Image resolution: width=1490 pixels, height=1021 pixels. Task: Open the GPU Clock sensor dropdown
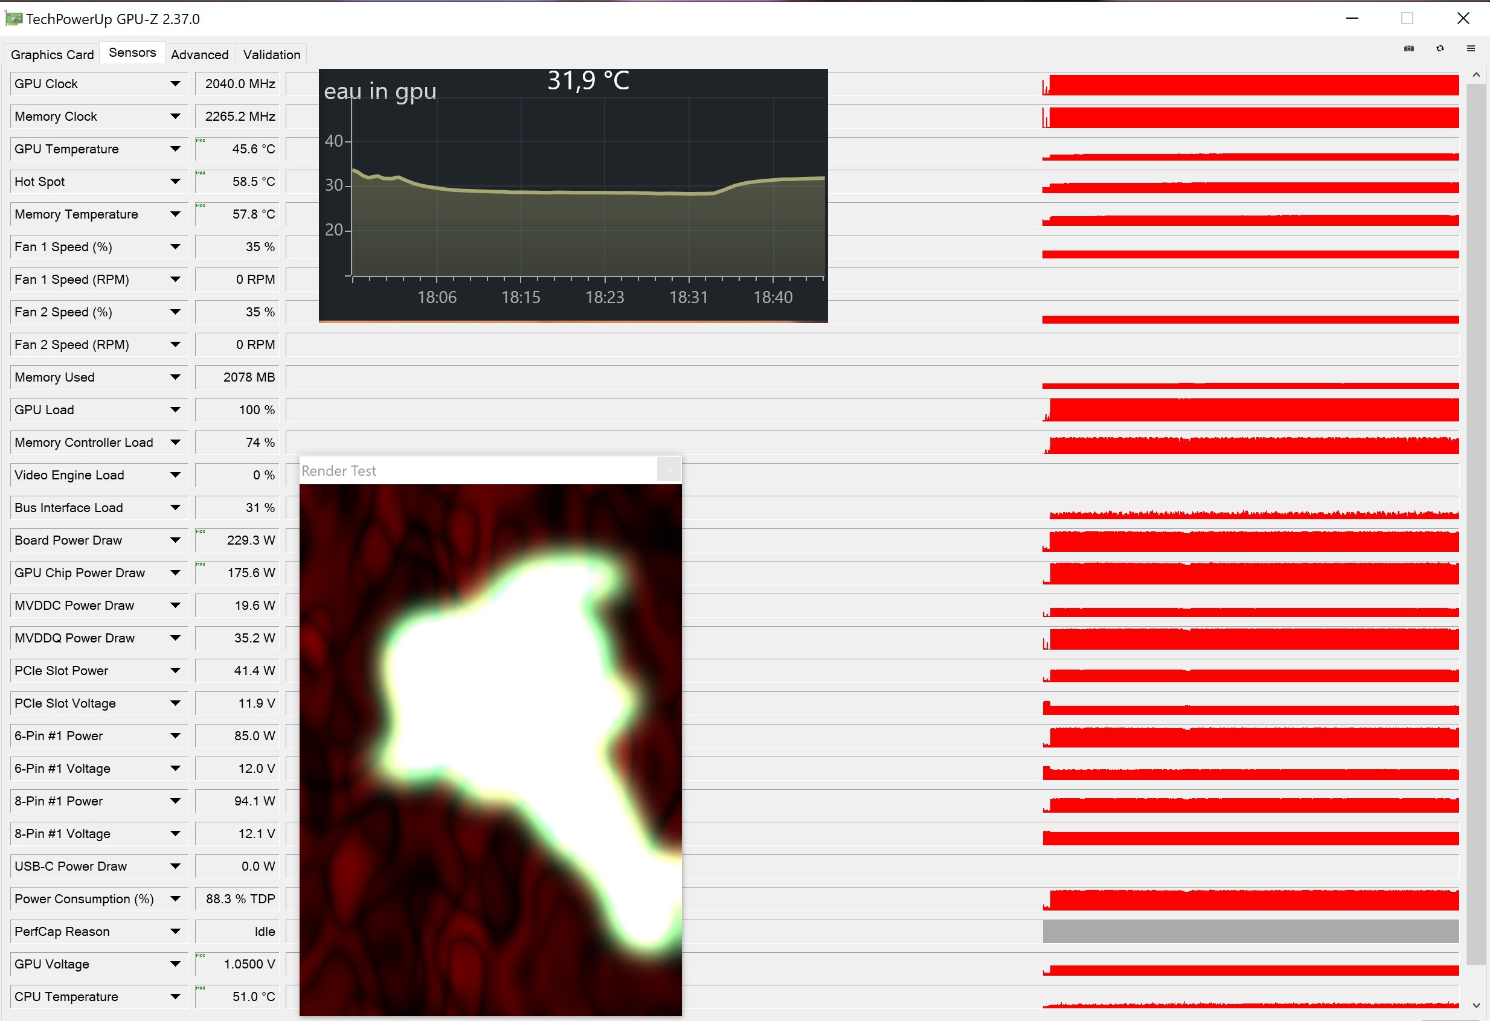click(x=175, y=84)
